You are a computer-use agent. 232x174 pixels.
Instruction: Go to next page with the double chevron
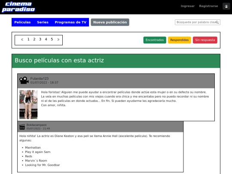click(x=58, y=40)
